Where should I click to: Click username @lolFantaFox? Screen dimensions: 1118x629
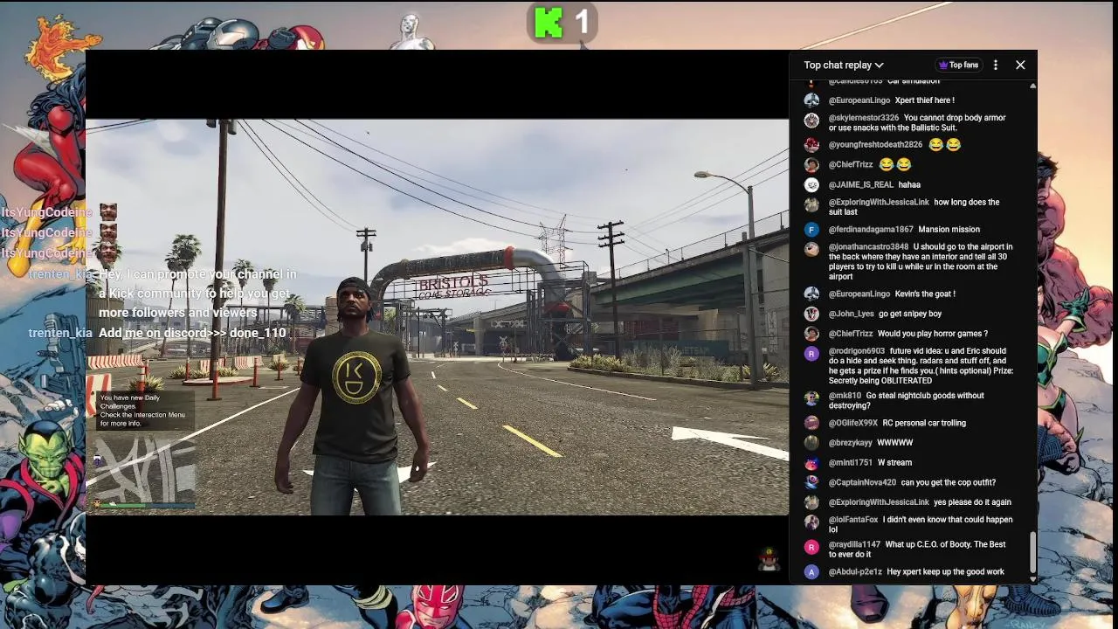coord(853,520)
